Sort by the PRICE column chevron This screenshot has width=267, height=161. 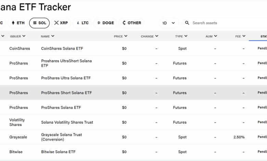pos(126,36)
